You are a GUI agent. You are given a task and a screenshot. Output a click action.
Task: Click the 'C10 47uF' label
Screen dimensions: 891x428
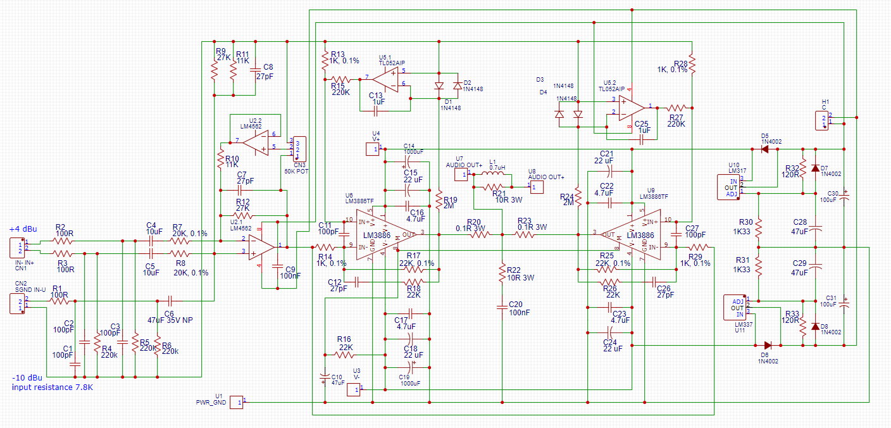pyautogui.click(x=338, y=380)
